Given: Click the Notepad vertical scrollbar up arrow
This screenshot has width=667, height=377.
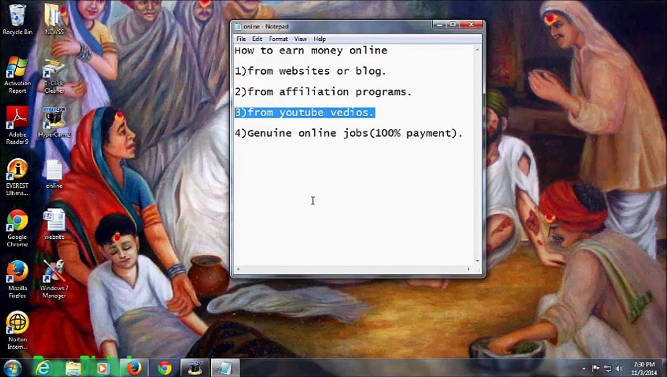Looking at the screenshot, I should 477,49.
